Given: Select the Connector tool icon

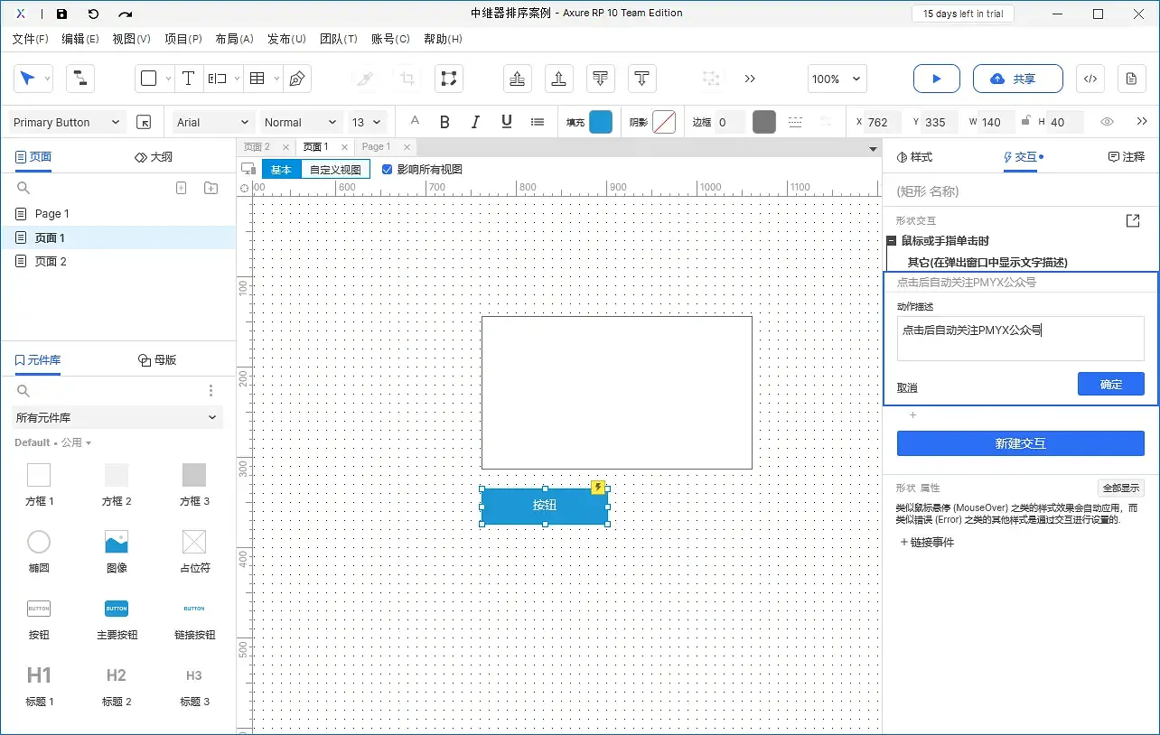Looking at the screenshot, I should coord(80,79).
